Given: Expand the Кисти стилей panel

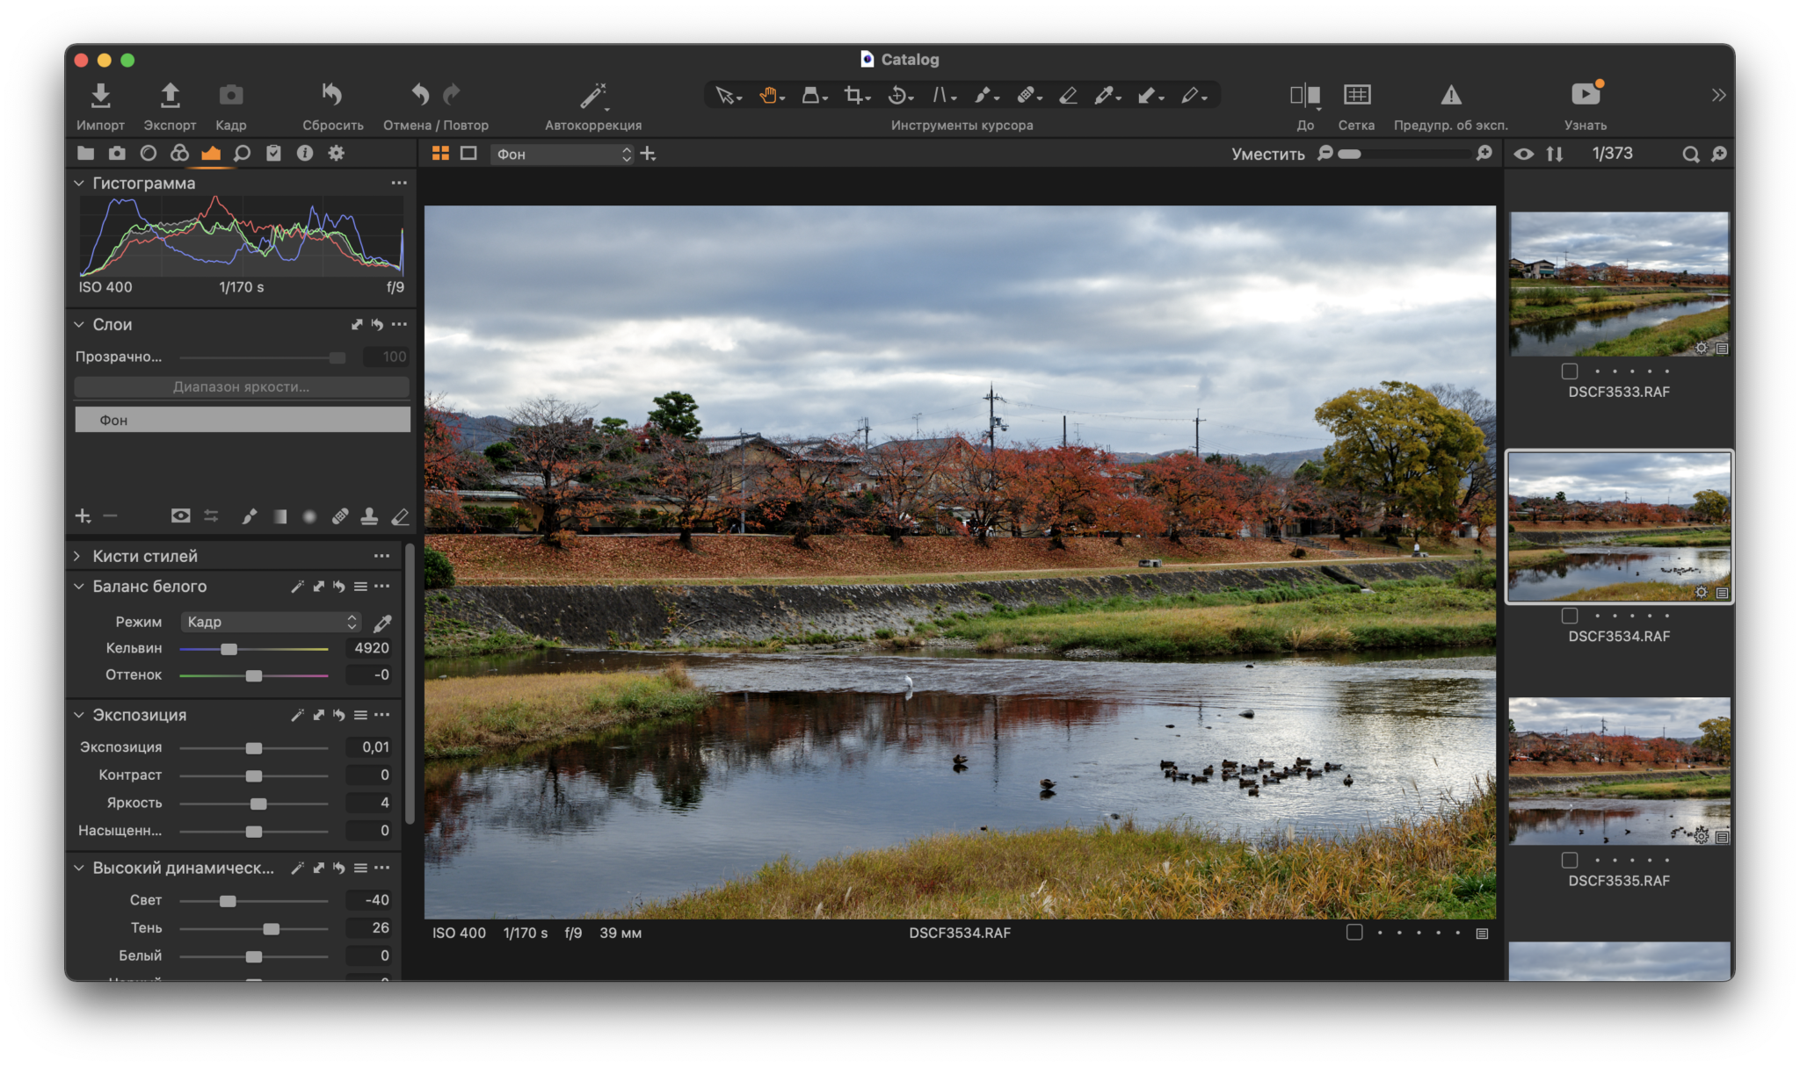Looking at the screenshot, I should 77,556.
